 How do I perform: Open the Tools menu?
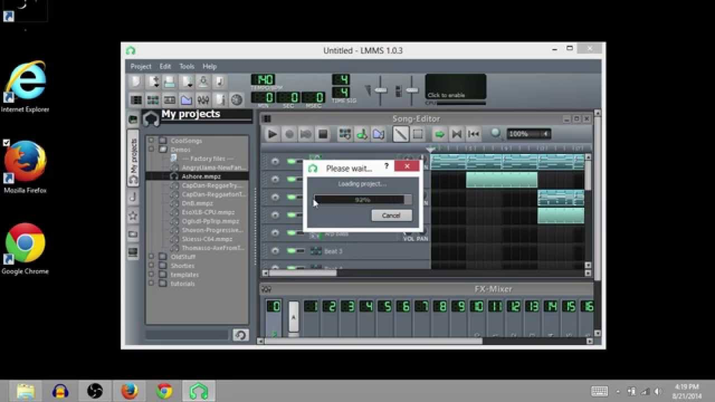[x=187, y=66]
